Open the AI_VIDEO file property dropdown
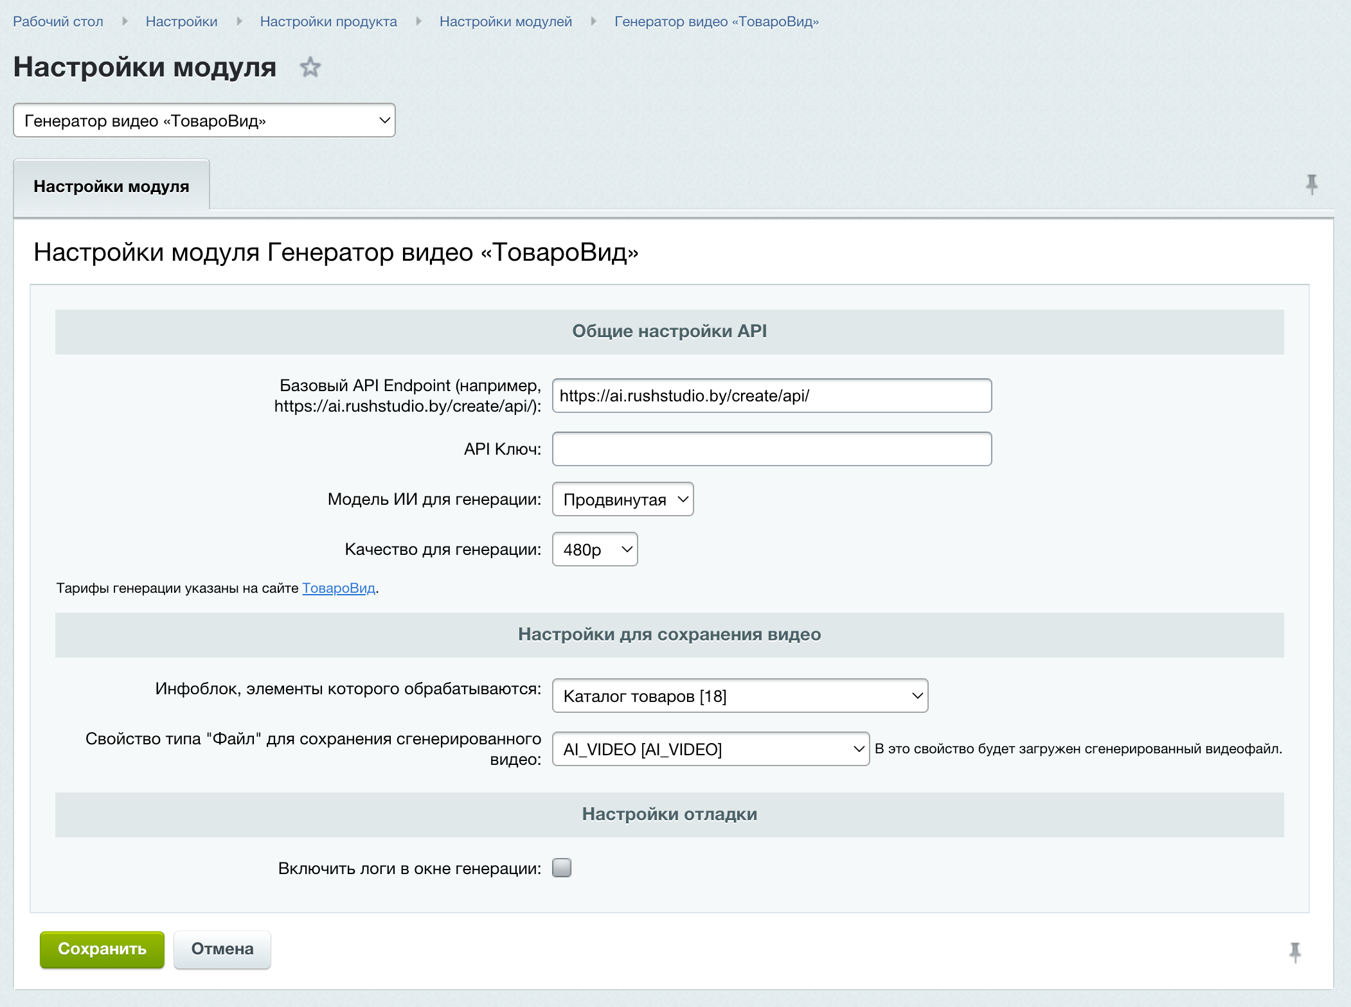The image size is (1351, 1007). coord(710,749)
